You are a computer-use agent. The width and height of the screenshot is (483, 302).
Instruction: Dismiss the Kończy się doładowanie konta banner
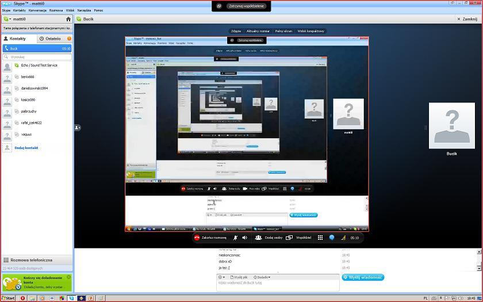tap(68, 277)
